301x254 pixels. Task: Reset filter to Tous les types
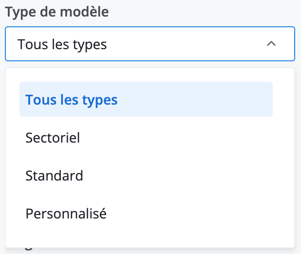(x=146, y=99)
